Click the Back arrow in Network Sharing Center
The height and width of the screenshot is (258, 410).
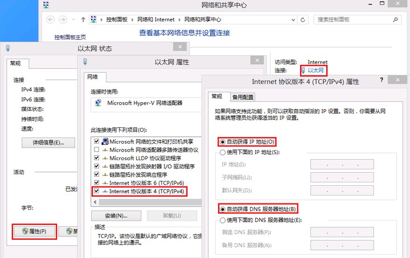click(51, 19)
